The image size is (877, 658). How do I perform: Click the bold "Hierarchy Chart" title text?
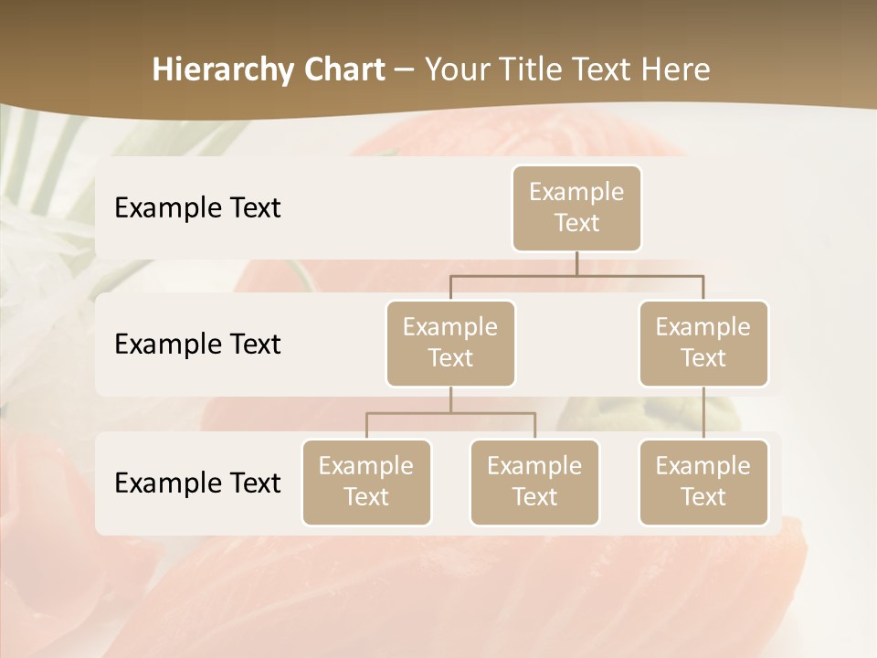(x=269, y=69)
